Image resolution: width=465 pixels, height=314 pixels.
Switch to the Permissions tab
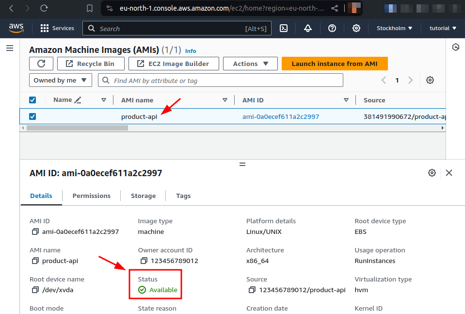click(x=91, y=196)
